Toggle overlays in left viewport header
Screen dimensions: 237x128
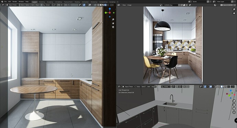[x=90, y=5]
